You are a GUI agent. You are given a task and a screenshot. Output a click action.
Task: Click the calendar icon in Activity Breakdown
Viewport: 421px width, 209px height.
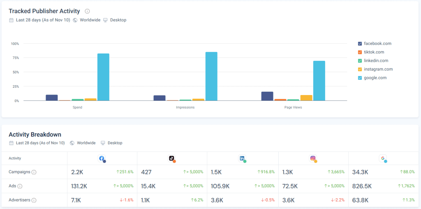tap(11, 143)
